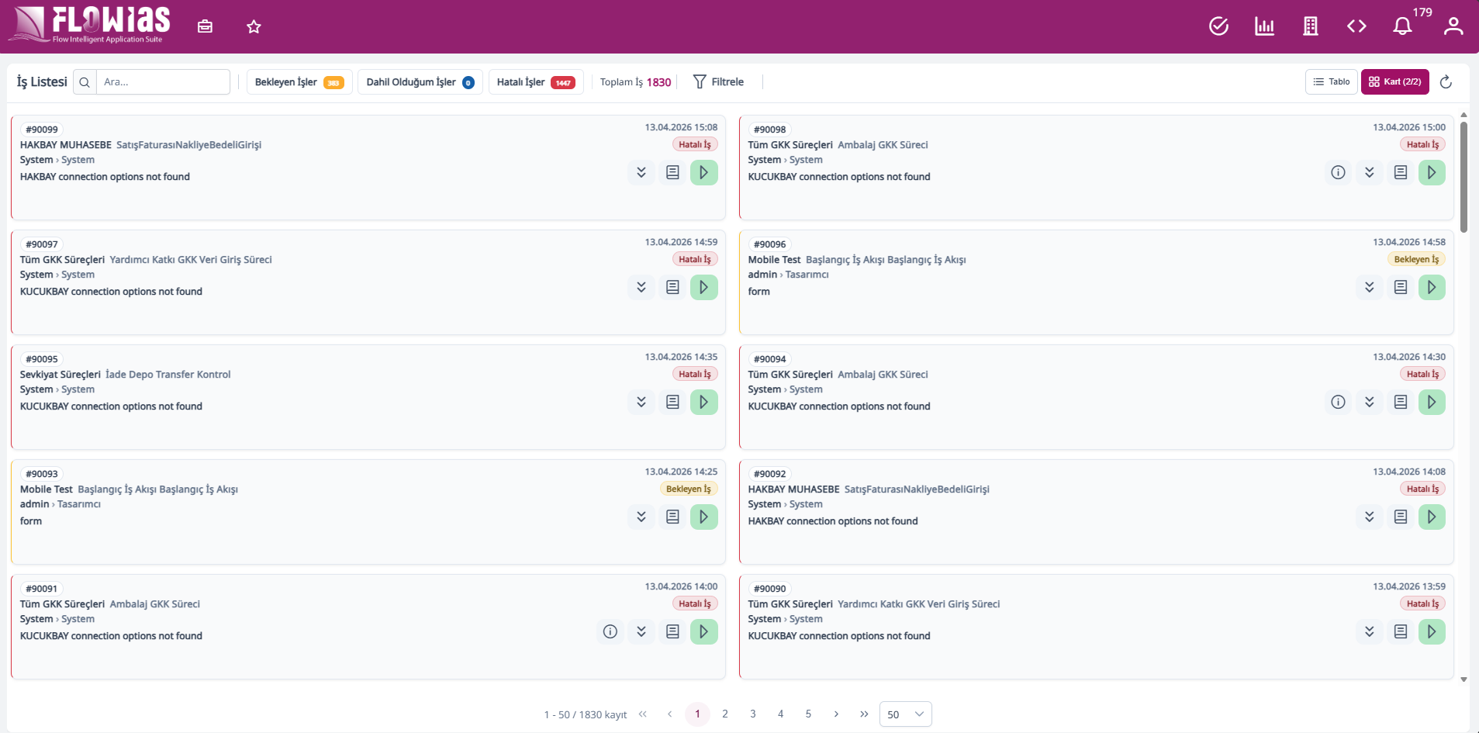Open the bar chart reports icon
The image size is (1479, 733).
click(1264, 26)
